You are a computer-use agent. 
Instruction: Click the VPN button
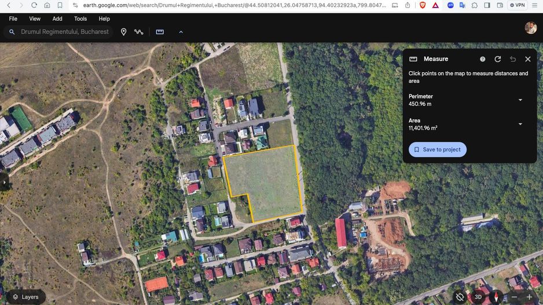(x=518, y=5)
